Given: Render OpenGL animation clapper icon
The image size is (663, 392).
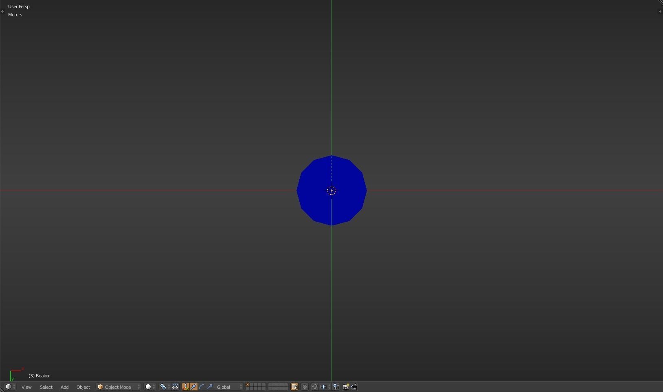Looking at the screenshot, I should click(354, 387).
